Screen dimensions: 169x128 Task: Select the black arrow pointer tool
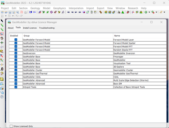[2, 21]
